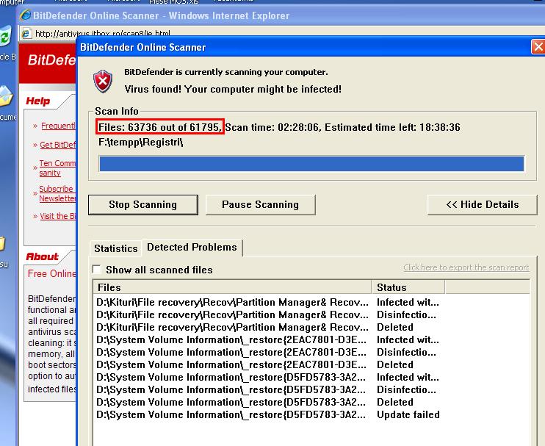The height and width of the screenshot is (446, 545).
Task: Open Subscribe Newsletter link in Help panel
Action: click(x=57, y=194)
